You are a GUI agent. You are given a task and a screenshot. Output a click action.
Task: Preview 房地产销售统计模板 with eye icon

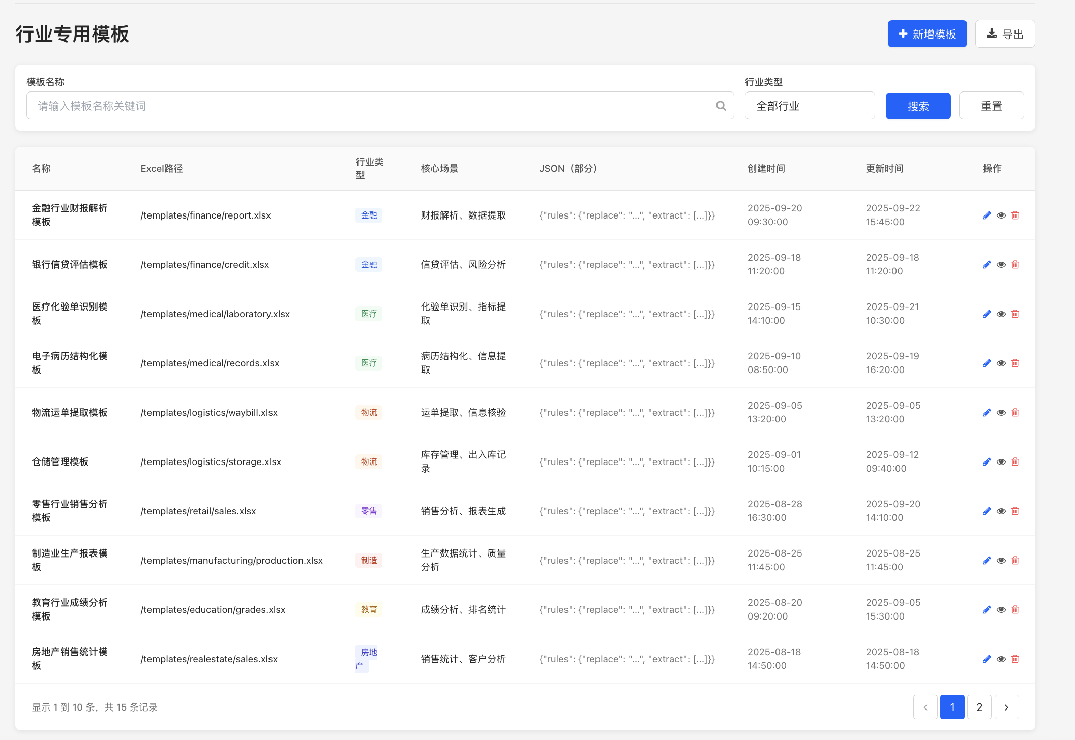1001,659
